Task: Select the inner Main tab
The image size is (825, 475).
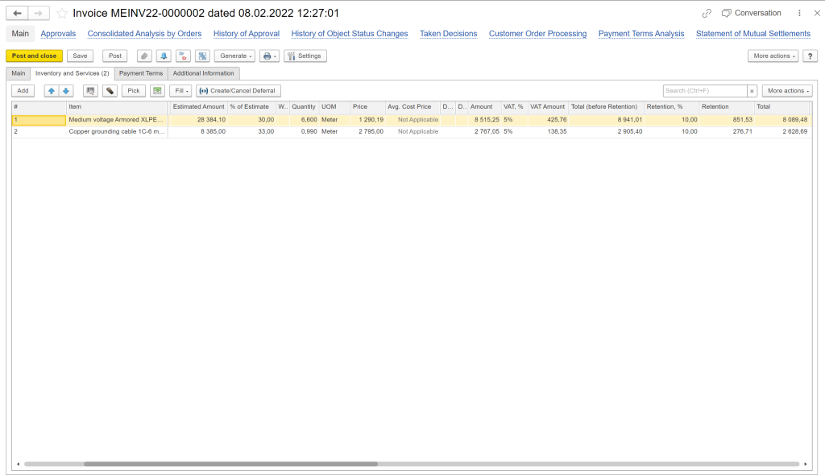Action: [x=19, y=73]
